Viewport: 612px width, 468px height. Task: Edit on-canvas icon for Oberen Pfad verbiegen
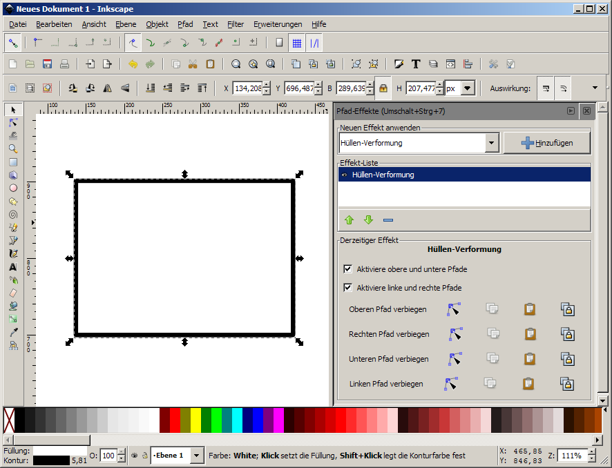tap(453, 309)
